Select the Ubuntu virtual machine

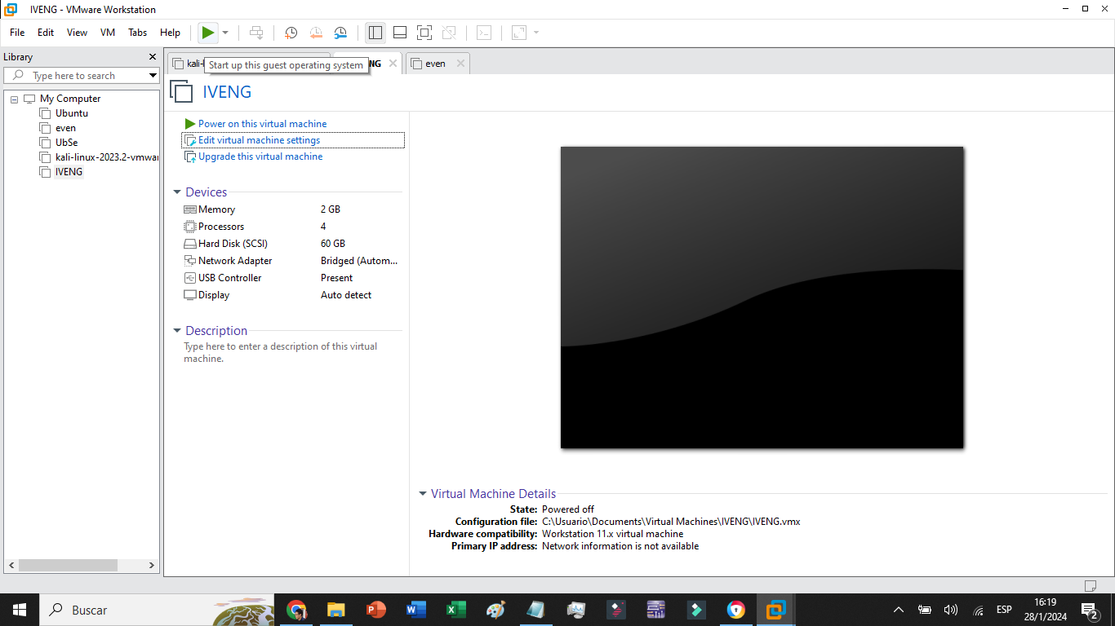coord(72,113)
